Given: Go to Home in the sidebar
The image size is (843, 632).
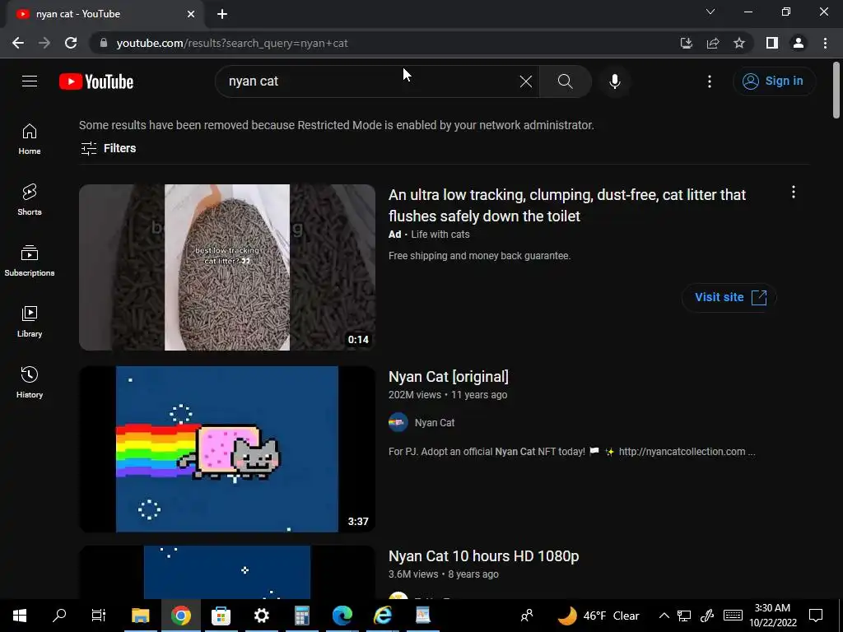Looking at the screenshot, I should [x=30, y=139].
